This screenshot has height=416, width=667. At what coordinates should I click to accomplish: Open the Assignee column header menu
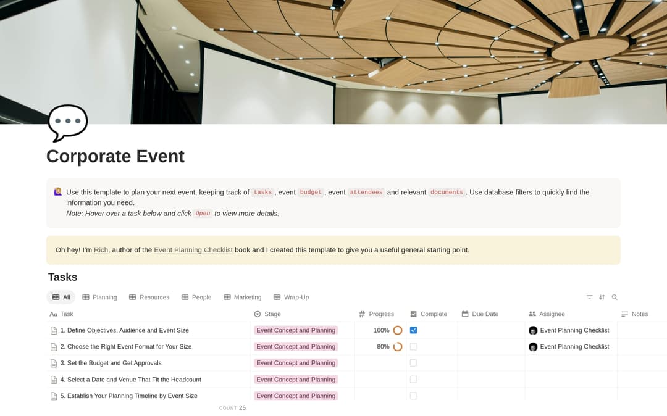pos(571,314)
